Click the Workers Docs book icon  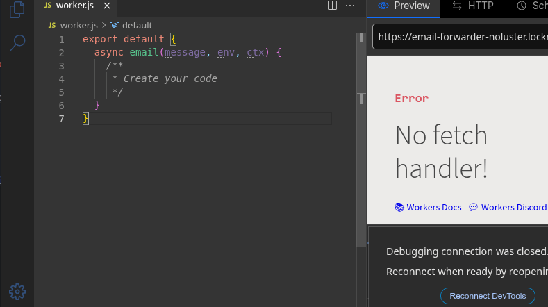point(399,207)
